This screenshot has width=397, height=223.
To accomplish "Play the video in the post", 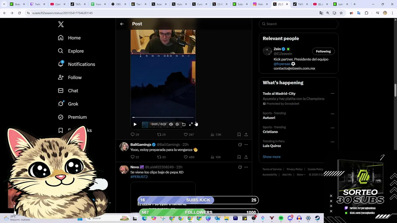I will click(135, 124).
